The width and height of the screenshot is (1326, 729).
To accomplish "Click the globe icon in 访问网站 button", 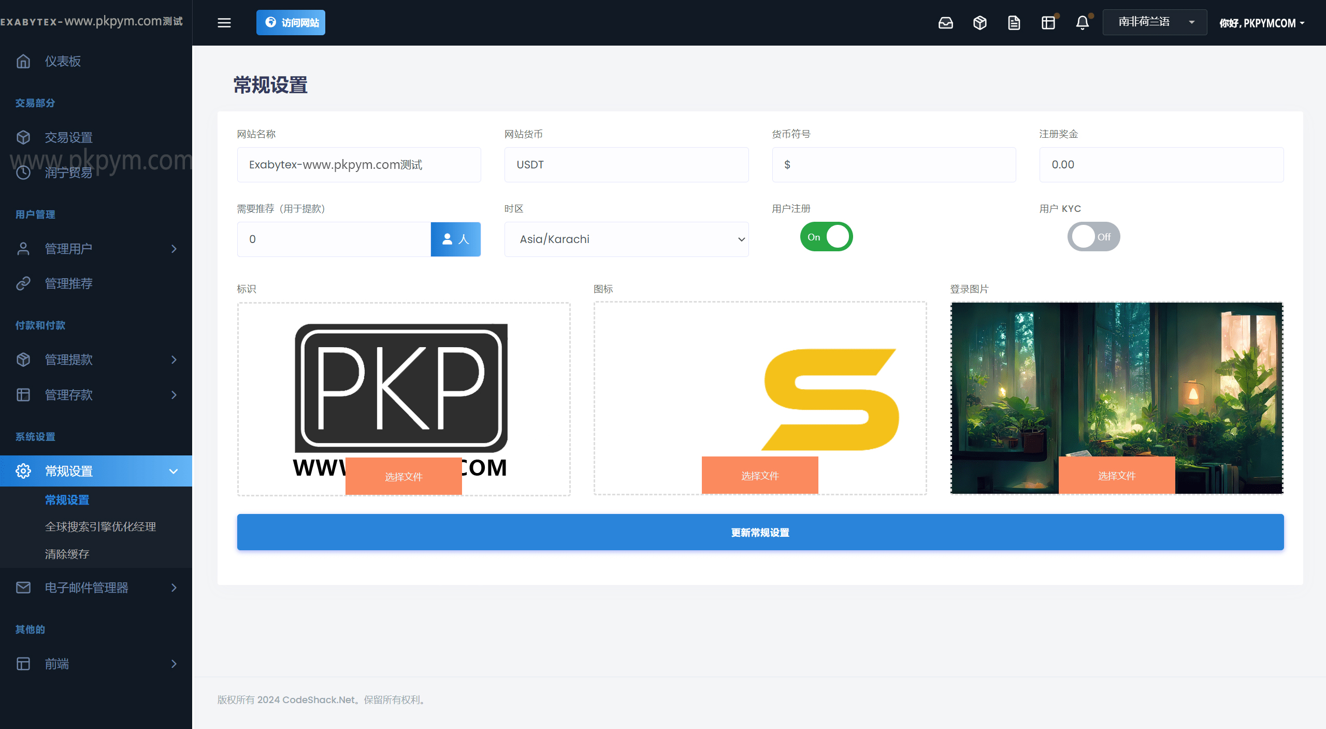I will point(270,22).
